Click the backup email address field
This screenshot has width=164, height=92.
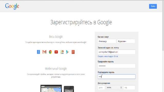[117, 52]
